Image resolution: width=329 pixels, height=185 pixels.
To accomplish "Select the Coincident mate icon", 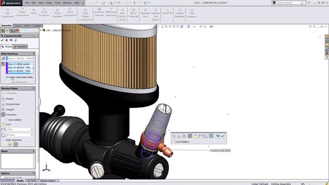I will point(3,93).
